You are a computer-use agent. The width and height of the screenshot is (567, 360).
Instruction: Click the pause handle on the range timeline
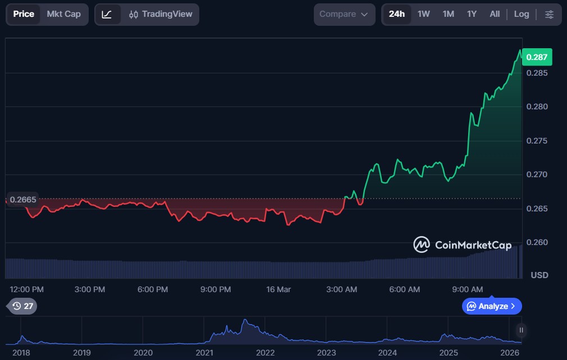(x=521, y=330)
